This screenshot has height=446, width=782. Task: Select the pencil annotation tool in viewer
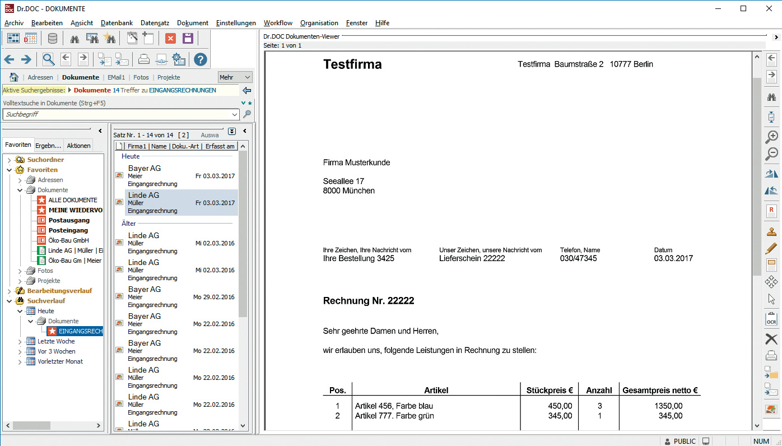point(772,248)
